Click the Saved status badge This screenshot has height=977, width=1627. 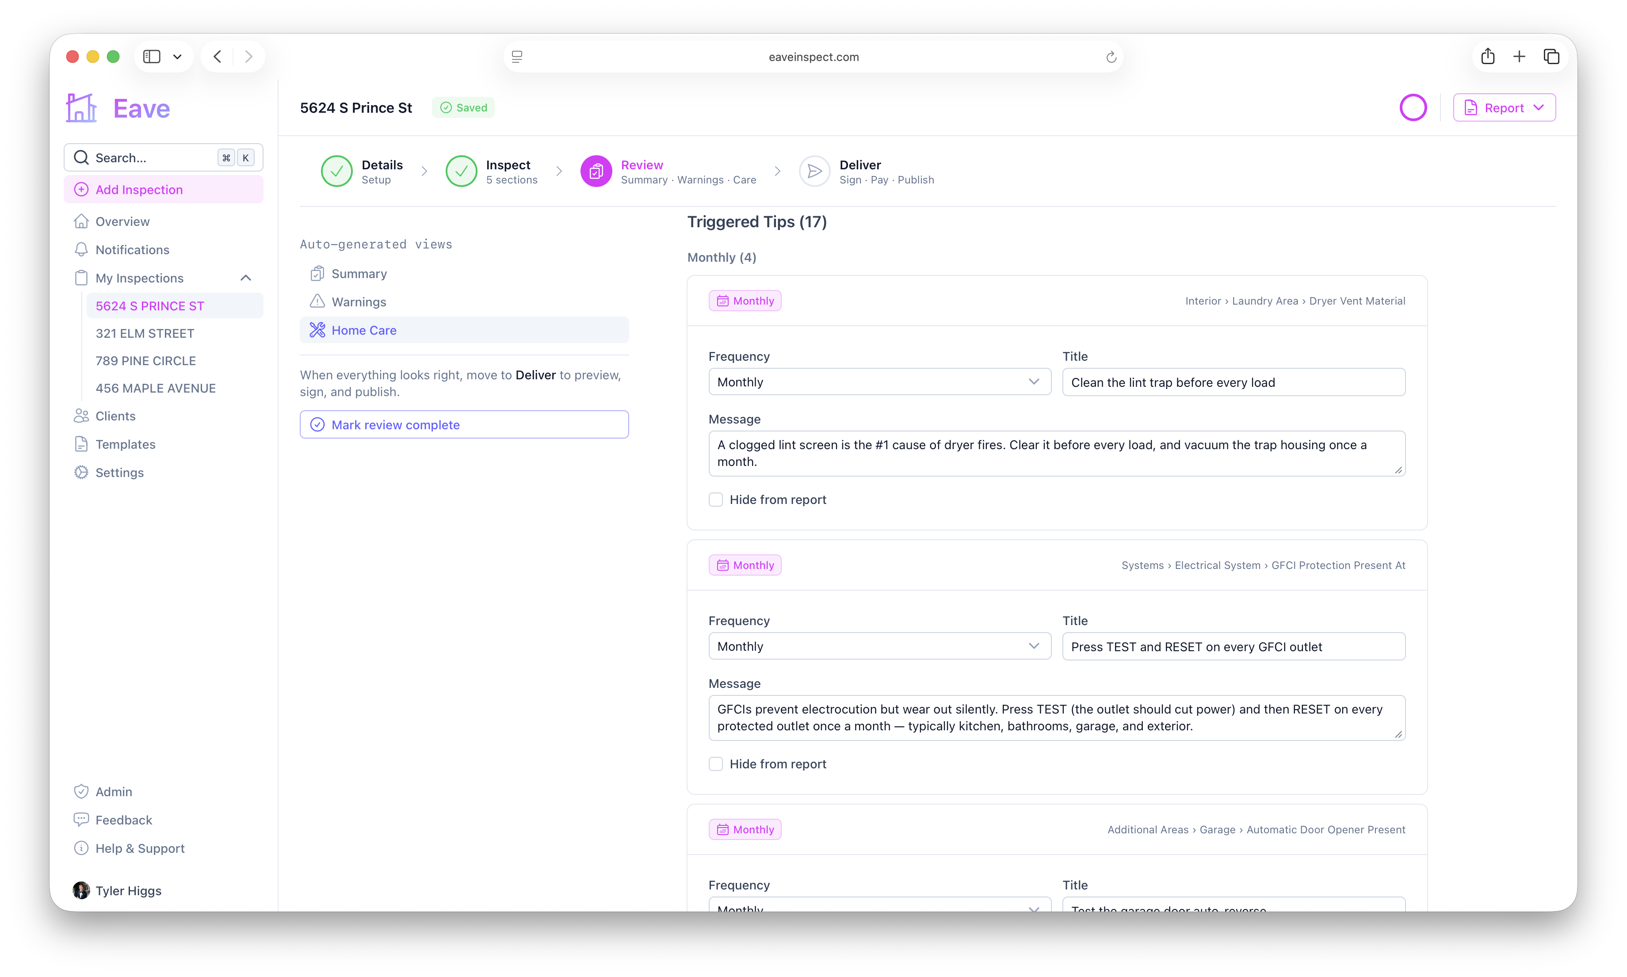click(463, 107)
